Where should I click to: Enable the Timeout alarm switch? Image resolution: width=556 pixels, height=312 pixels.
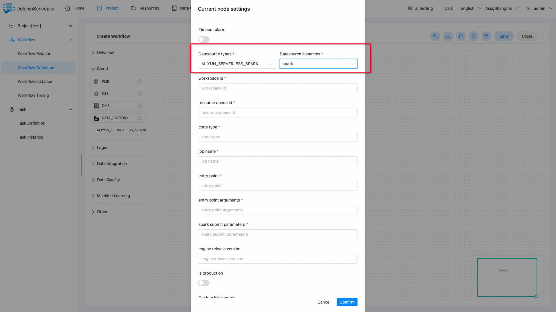204,39
